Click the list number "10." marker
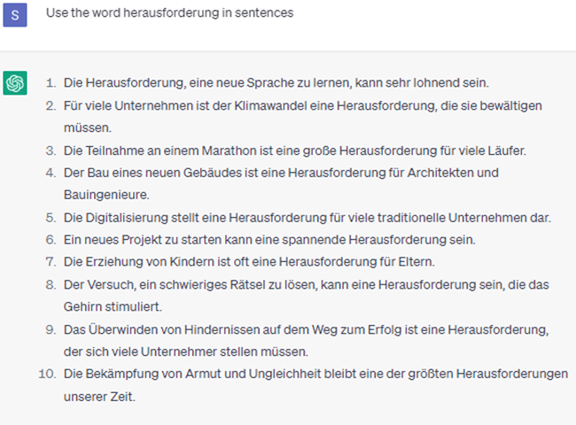This screenshot has height=425, width=576. [48, 375]
